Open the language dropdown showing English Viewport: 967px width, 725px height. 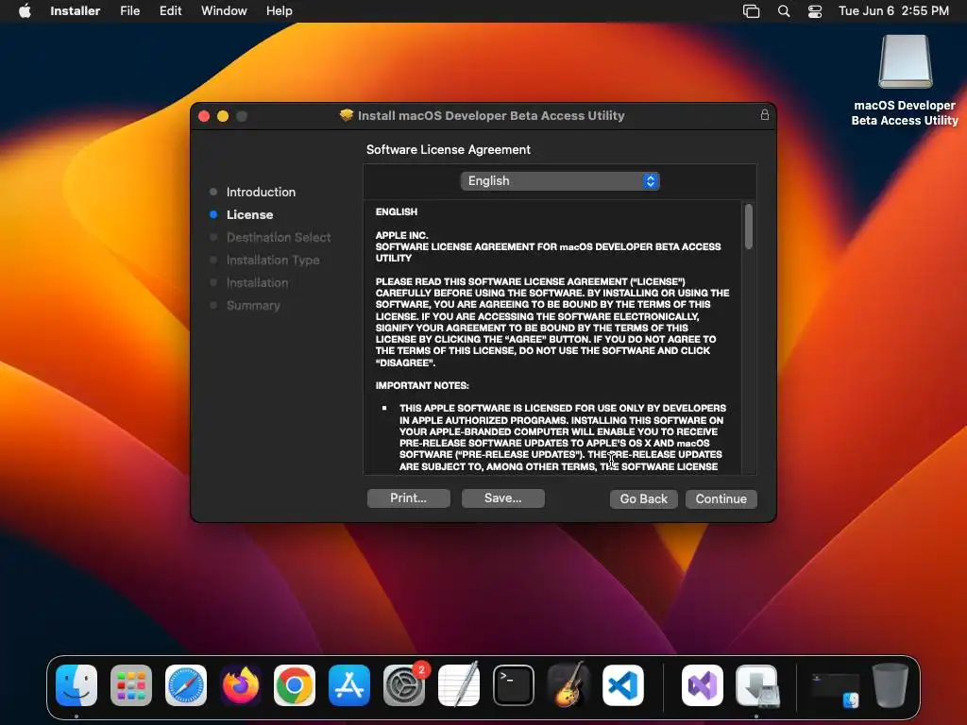coord(560,180)
